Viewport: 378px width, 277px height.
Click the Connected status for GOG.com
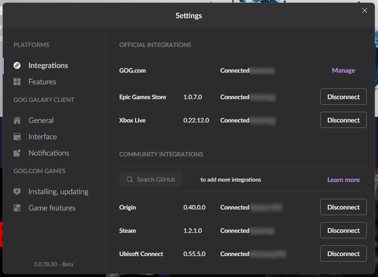click(234, 71)
